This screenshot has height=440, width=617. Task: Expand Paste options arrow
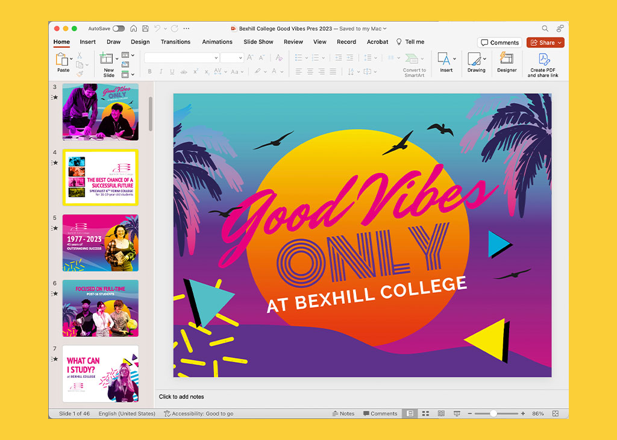coord(71,58)
